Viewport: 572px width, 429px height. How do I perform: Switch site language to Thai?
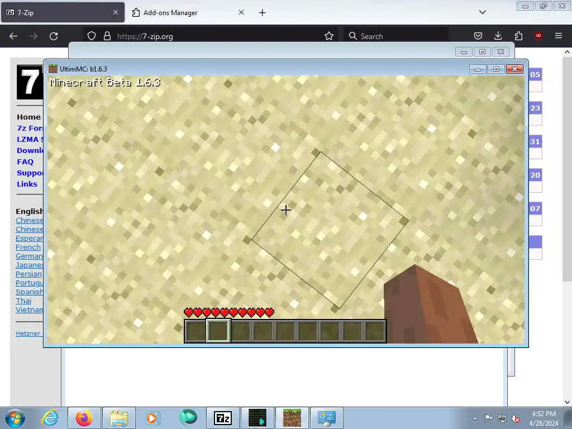click(x=23, y=301)
